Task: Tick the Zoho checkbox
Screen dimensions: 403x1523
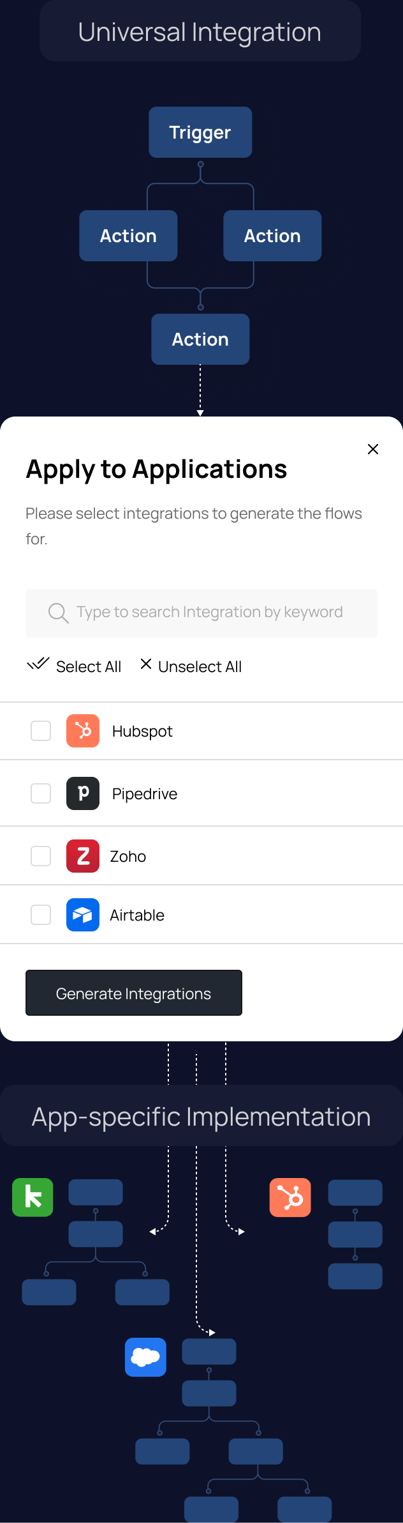Action: 41,856
